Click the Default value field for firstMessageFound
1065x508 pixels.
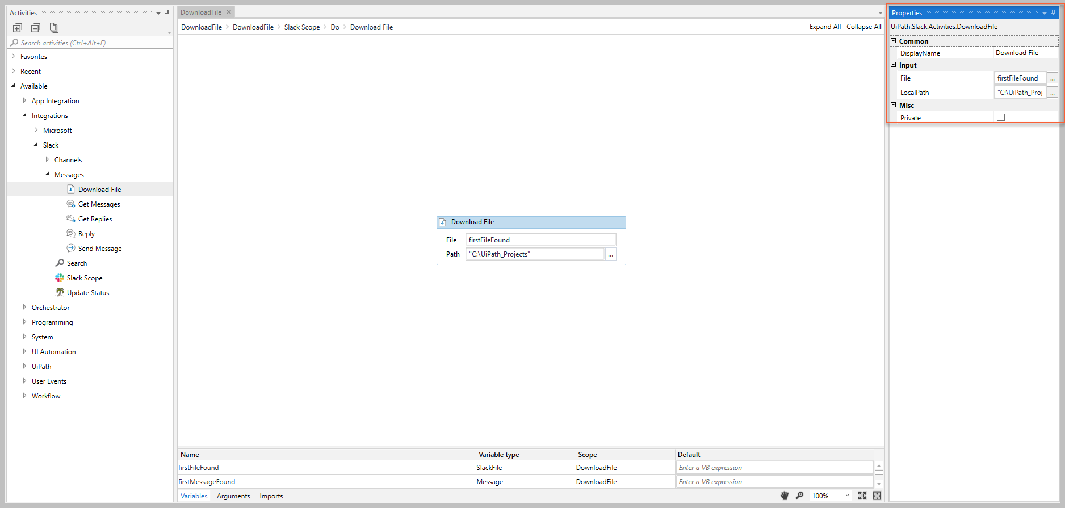pos(774,481)
